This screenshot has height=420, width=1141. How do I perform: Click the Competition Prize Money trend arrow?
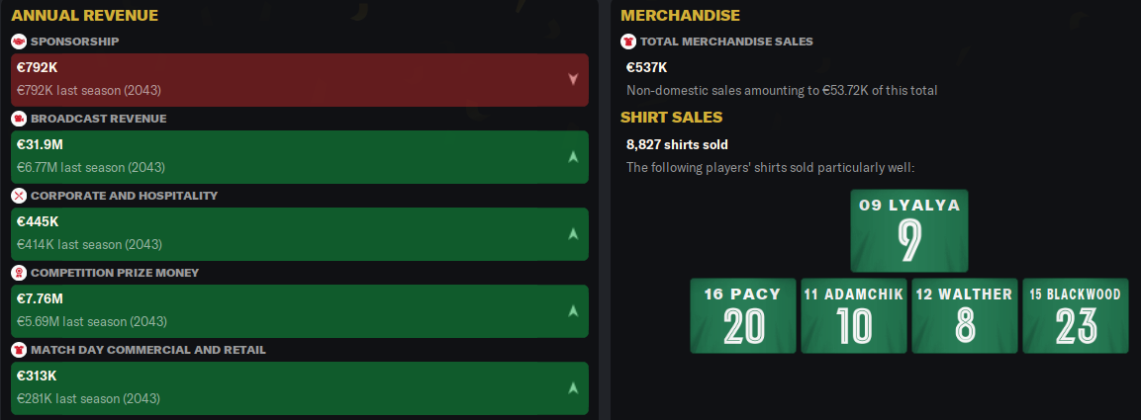tap(572, 310)
